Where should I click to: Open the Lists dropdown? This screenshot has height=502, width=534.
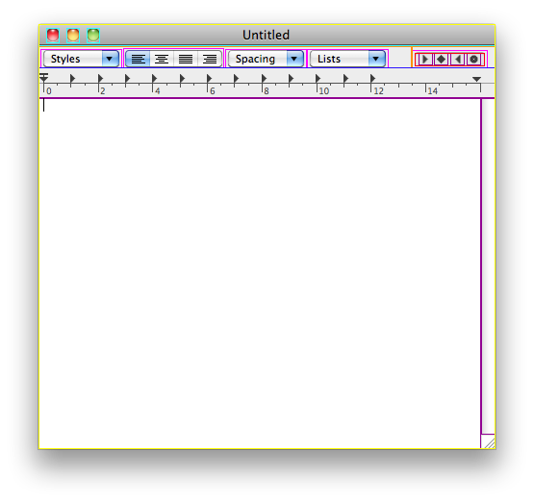[x=348, y=59]
